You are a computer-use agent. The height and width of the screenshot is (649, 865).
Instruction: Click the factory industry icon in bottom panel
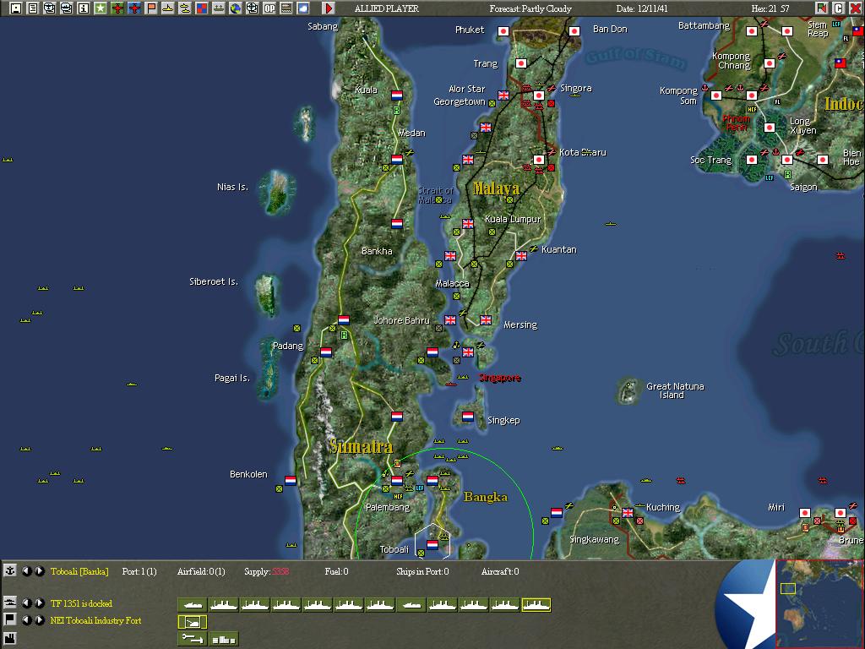[x=10, y=639]
